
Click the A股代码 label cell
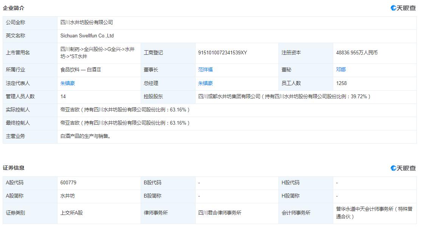tap(30, 183)
